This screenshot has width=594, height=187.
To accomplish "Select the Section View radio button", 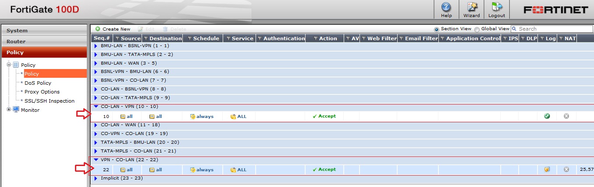I will pyautogui.click(x=436, y=29).
